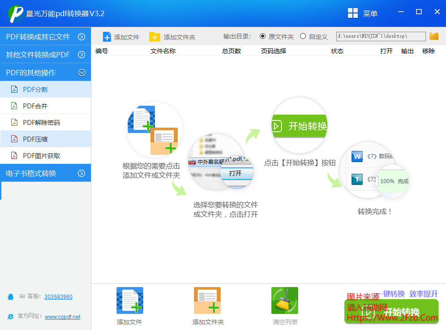This screenshot has height=330, width=446.
Task: Click the QQ number 303583960 link
Action: pyautogui.click(x=58, y=296)
